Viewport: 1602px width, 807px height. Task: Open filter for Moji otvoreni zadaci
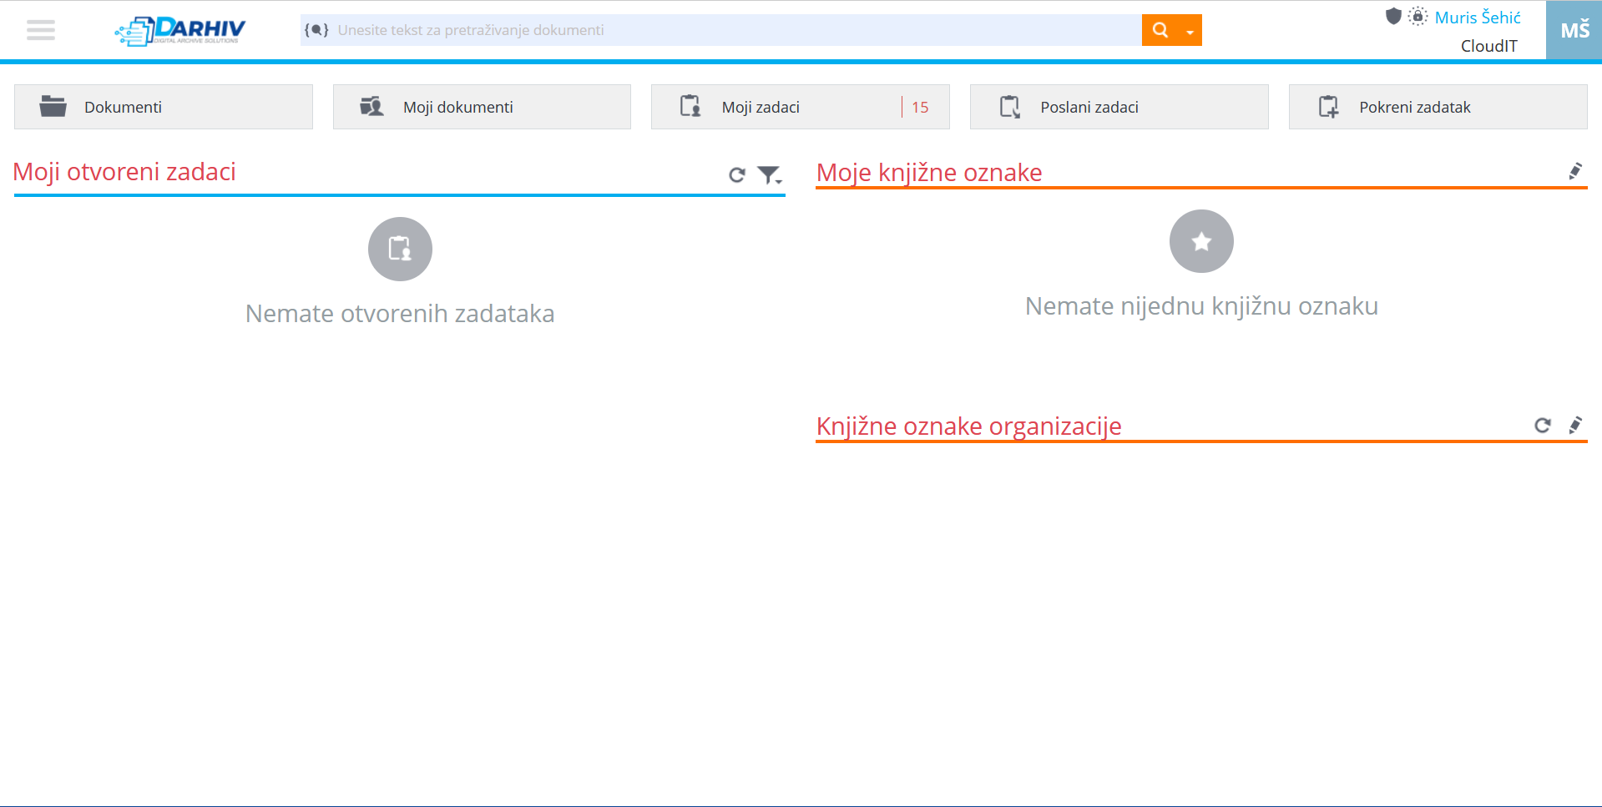769,174
